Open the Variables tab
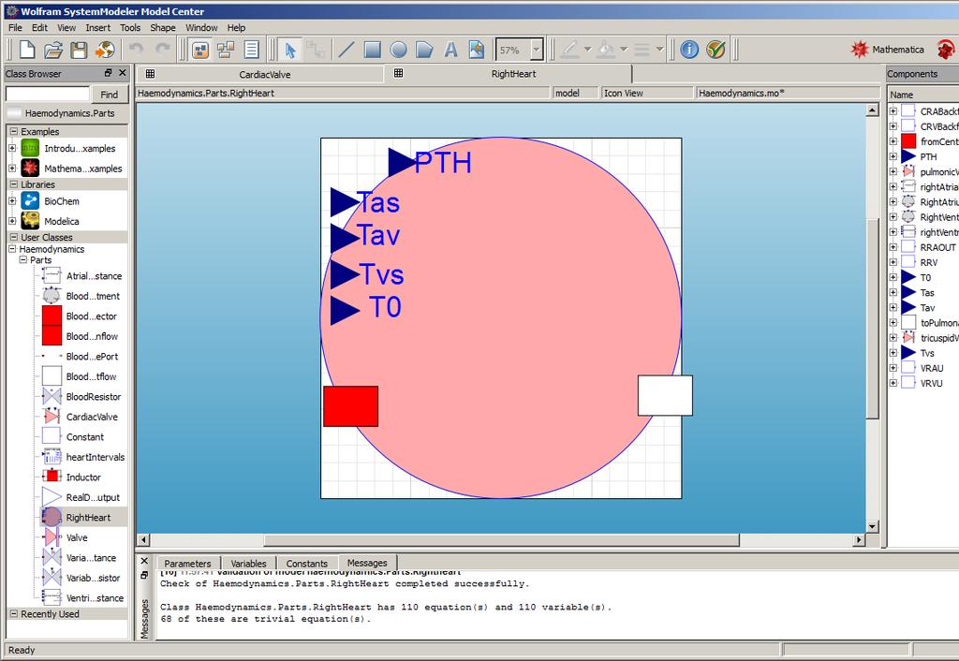Viewport: 959px width, 661px height. pyautogui.click(x=248, y=564)
